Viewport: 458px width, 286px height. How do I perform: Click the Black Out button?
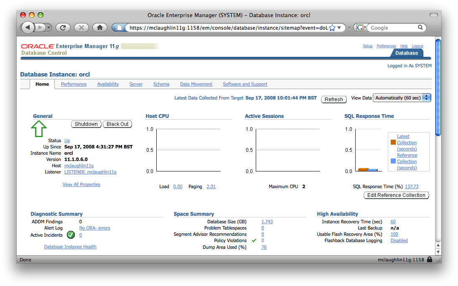click(117, 124)
